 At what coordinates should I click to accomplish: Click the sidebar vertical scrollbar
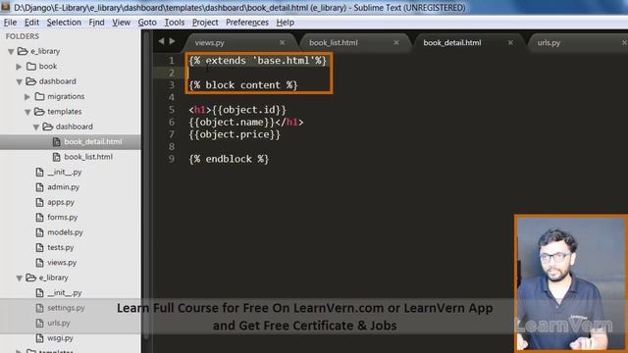146,184
